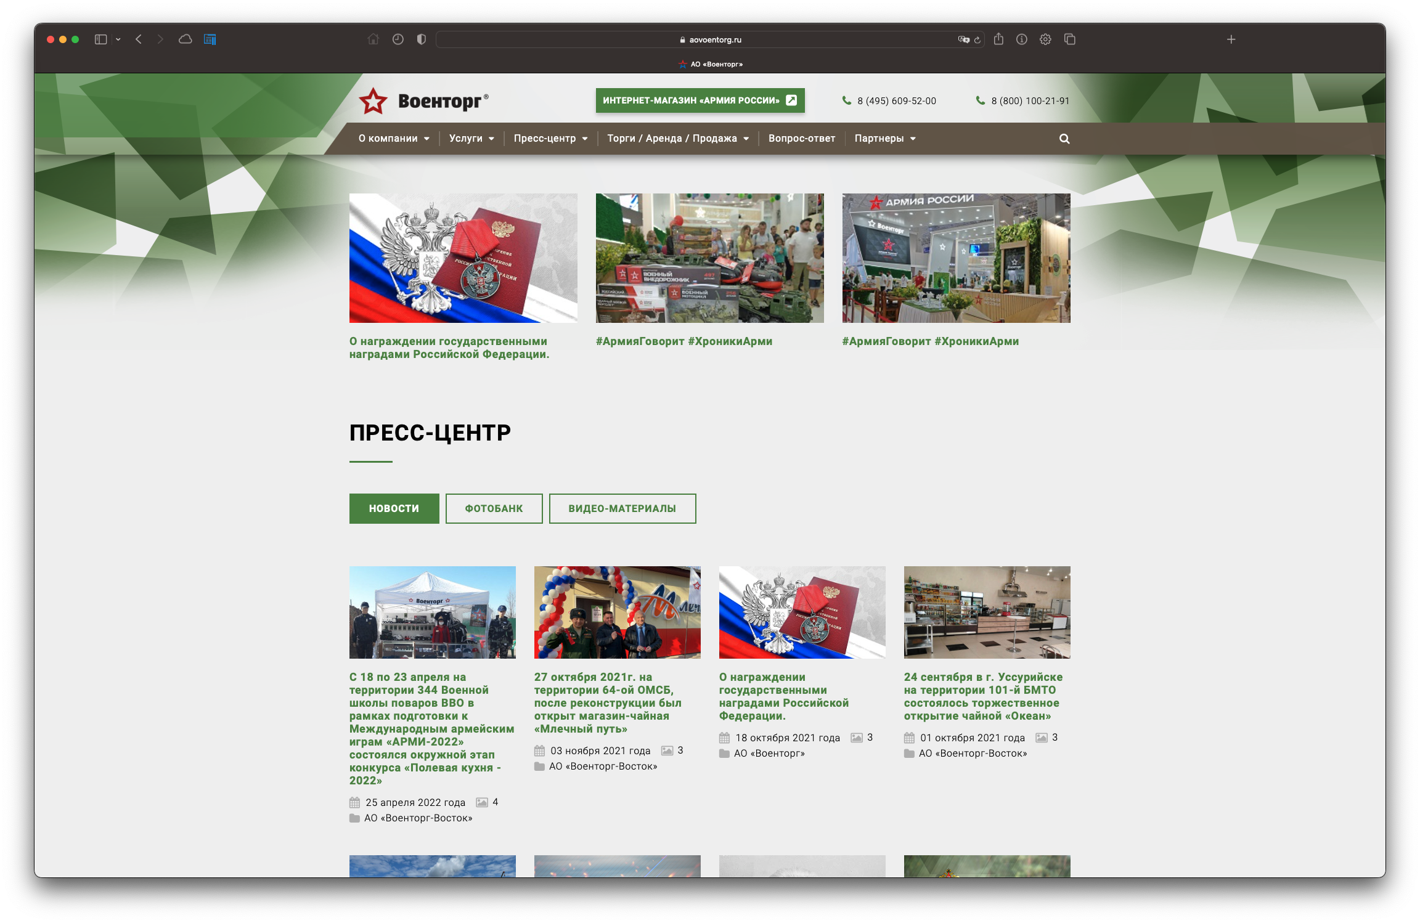1420x923 pixels.
Task: Open history clock icon in toolbar
Action: 398,39
